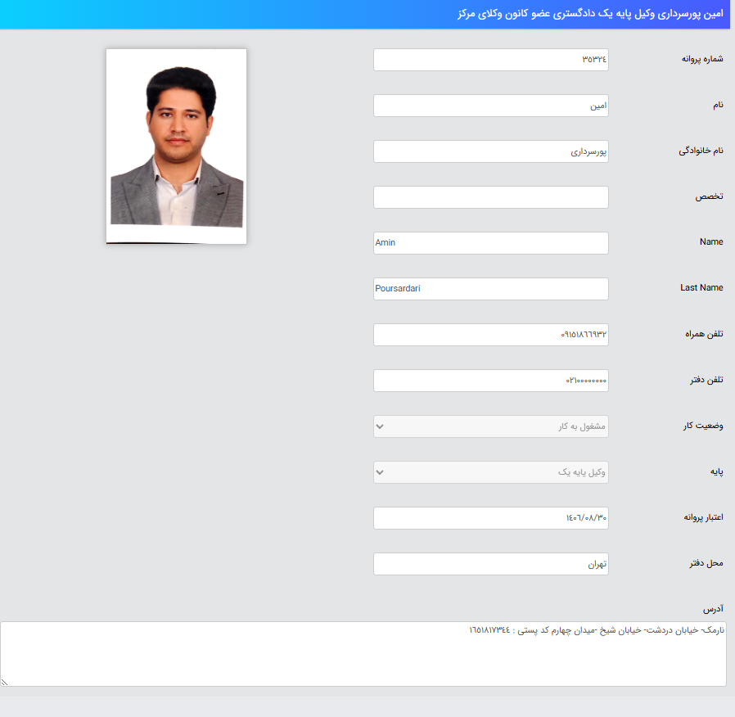This screenshot has height=717, width=735.
Task: Focus the نام field containing امین
Action: pos(490,106)
